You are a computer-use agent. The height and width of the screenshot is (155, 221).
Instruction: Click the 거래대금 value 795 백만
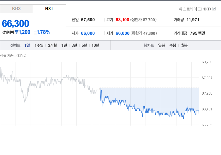tap(197, 33)
